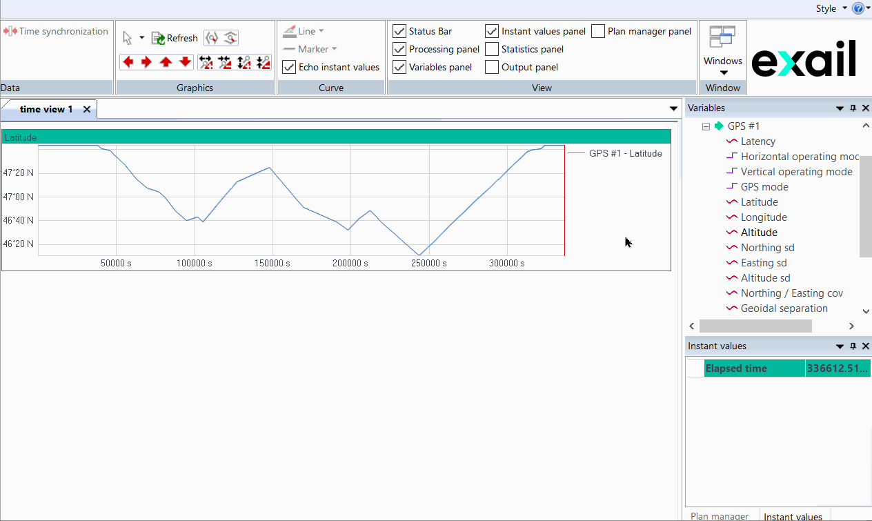
Task: Open the pointer tool dropdown arrow
Action: point(142,38)
